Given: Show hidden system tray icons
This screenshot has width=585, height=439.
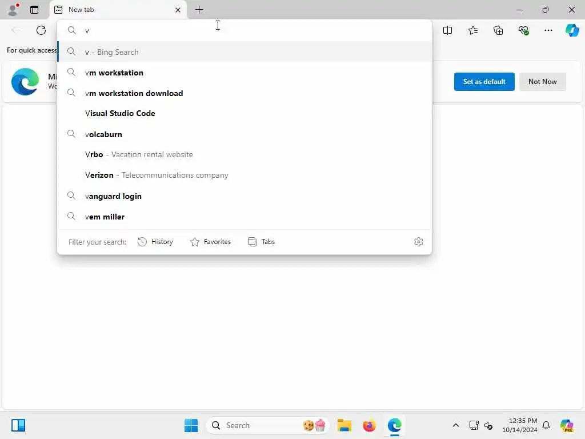Looking at the screenshot, I should tap(455, 425).
